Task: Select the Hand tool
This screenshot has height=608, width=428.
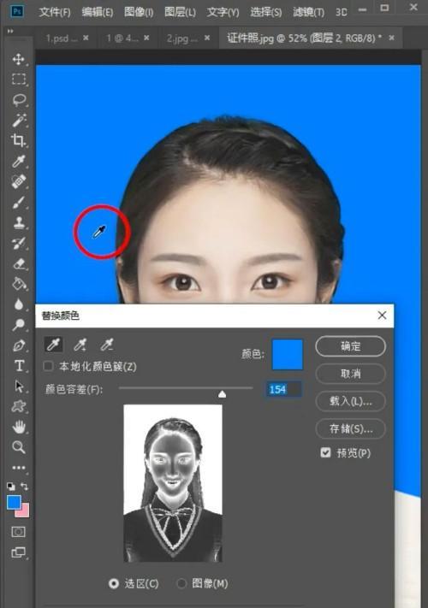Action: [18, 427]
